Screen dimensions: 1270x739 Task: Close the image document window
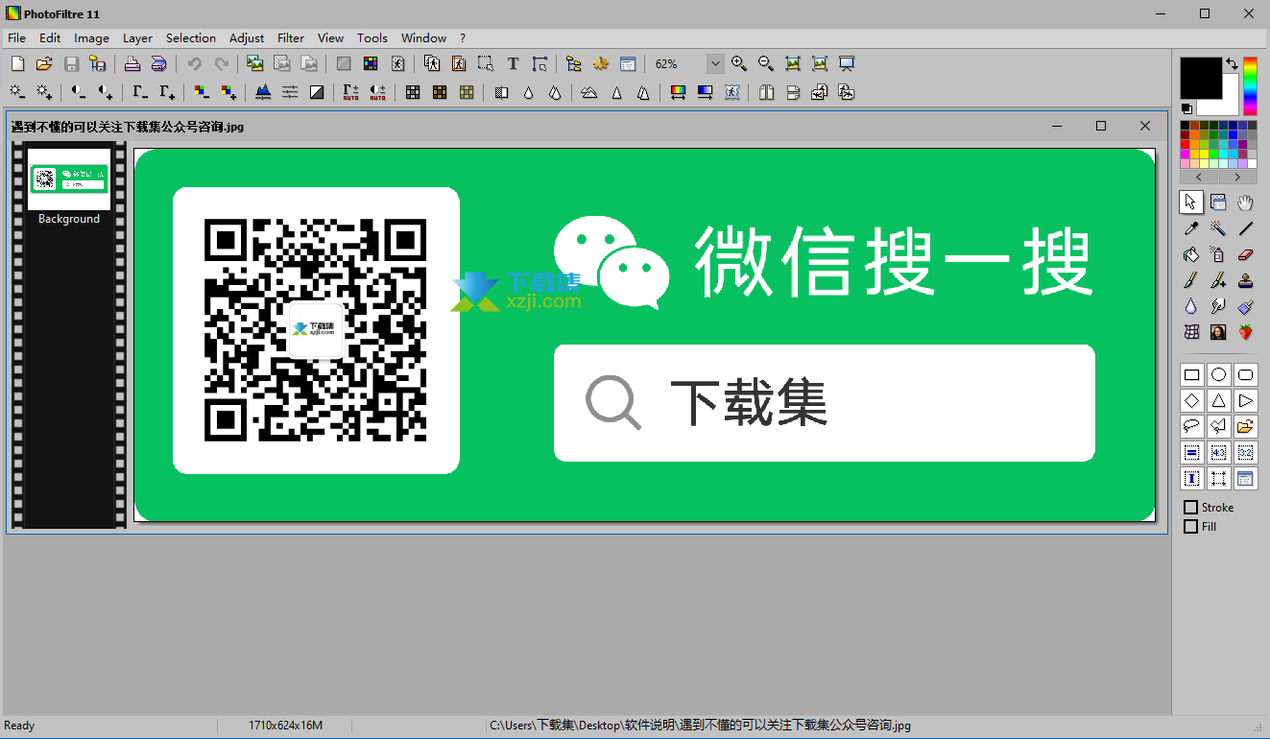1145,126
